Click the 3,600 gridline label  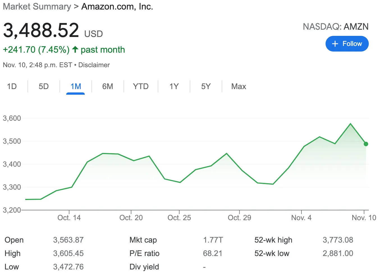pos(12,118)
